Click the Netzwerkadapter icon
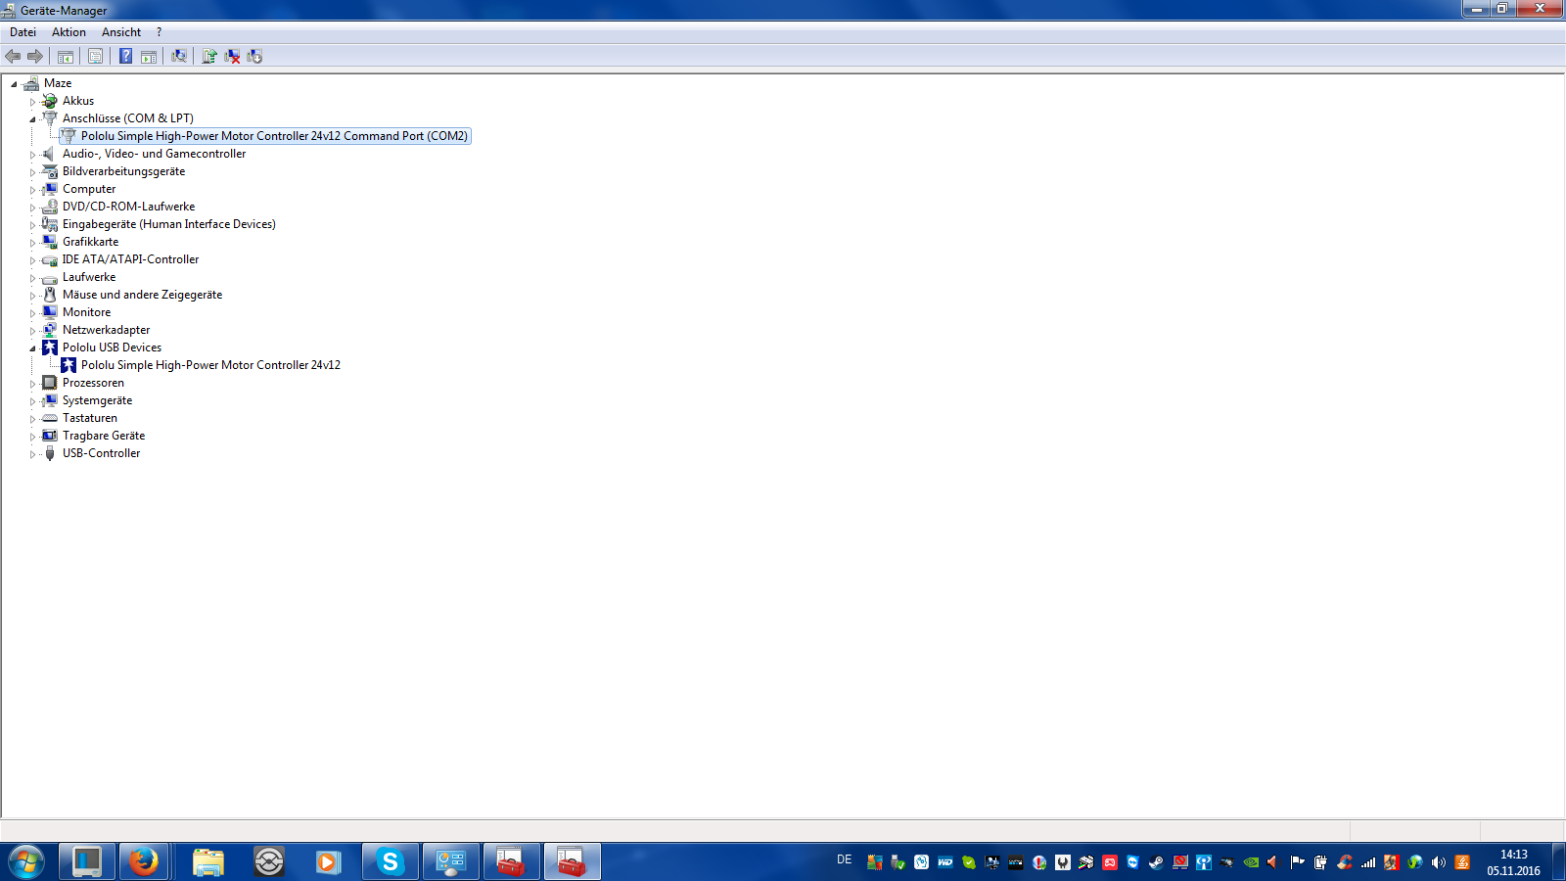The width and height of the screenshot is (1566, 881). coord(50,330)
